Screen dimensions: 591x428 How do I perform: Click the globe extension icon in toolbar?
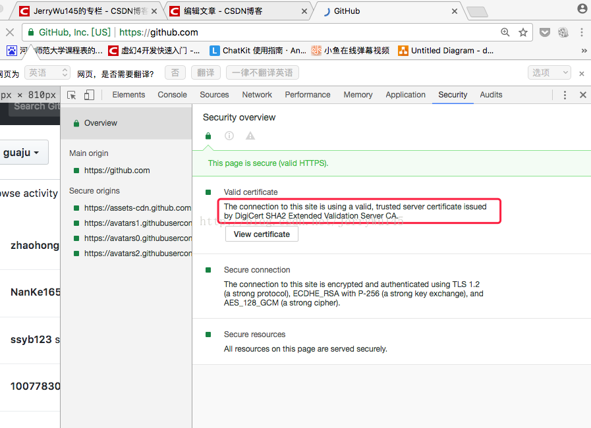[563, 32]
